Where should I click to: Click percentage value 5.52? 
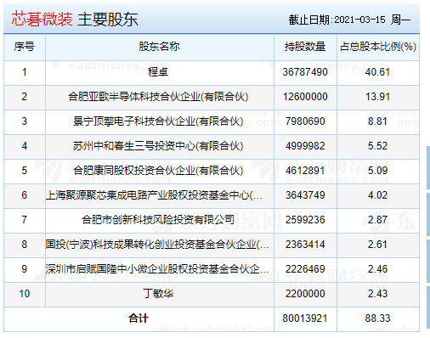click(377, 146)
